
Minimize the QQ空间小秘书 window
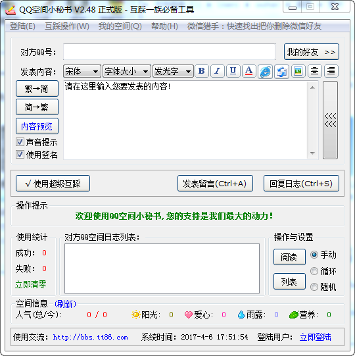coord(293,7)
